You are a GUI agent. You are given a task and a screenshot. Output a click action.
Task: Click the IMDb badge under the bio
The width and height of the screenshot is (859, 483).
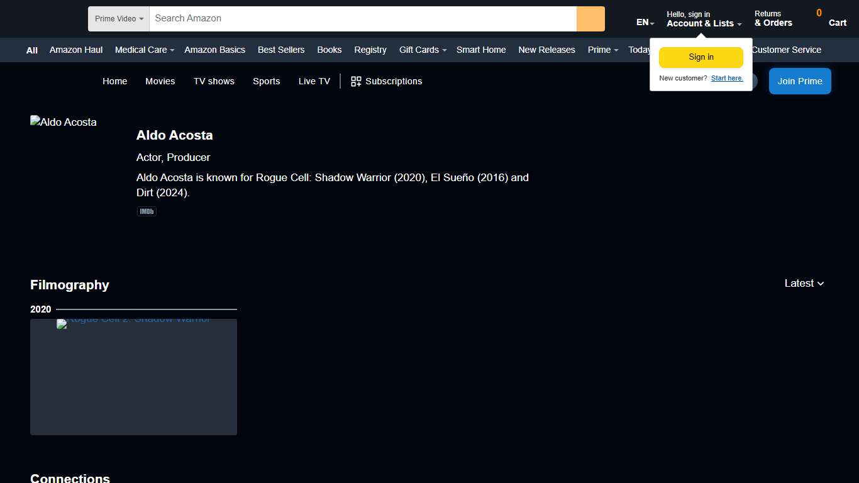click(147, 212)
